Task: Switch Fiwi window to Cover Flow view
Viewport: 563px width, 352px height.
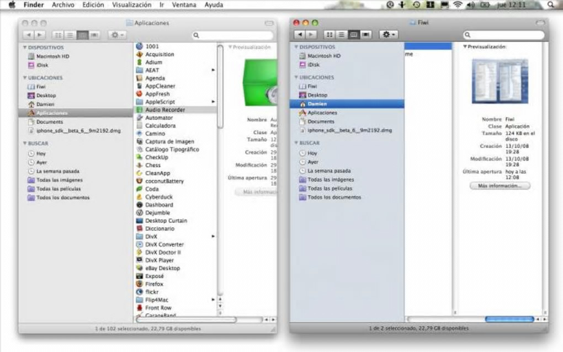Action: 366,34
